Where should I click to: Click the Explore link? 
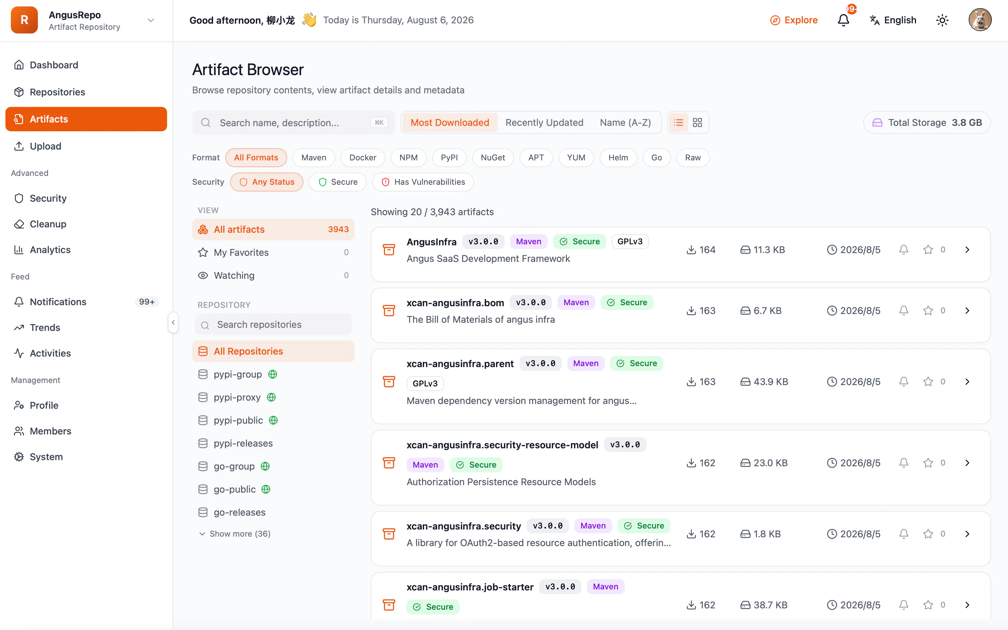794,20
